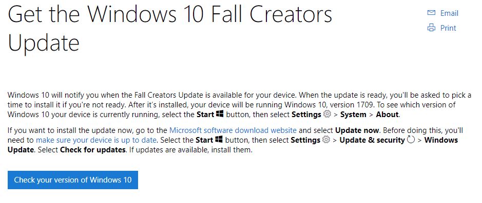482x203 pixels.
Task: Click the circular arrow Update & security icon
Action: tap(411, 140)
